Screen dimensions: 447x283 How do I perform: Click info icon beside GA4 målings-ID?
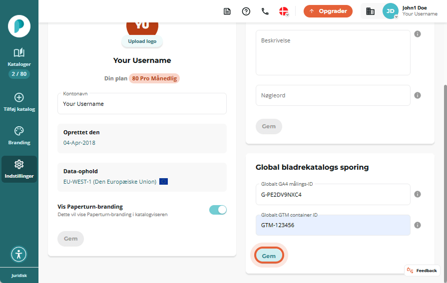pyautogui.click(x=418, y=194)
